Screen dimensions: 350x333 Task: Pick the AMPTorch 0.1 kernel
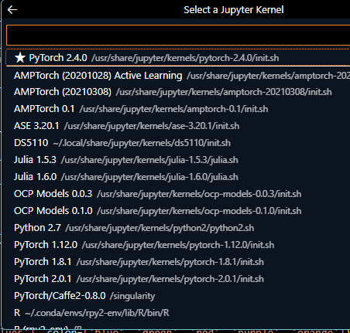coord(178,109)
